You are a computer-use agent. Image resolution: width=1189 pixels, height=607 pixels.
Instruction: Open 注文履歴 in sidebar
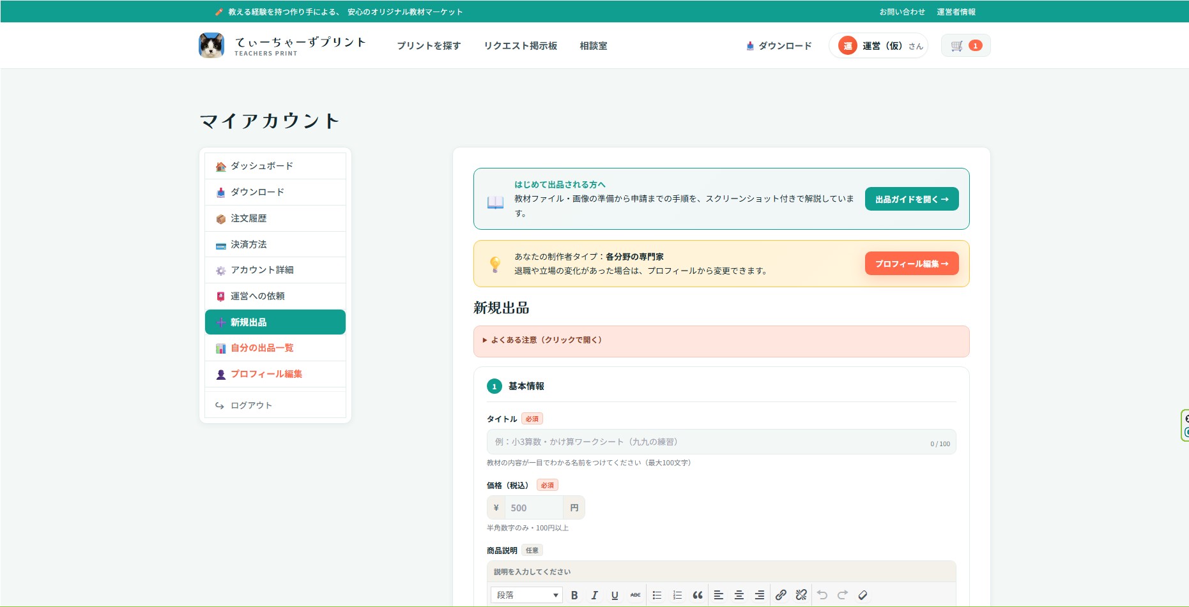coord(275,218)
